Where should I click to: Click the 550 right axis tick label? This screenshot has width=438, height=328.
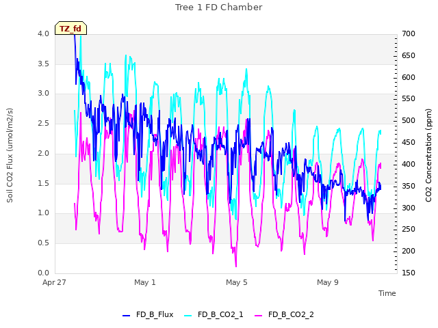(x=409, y=98)
